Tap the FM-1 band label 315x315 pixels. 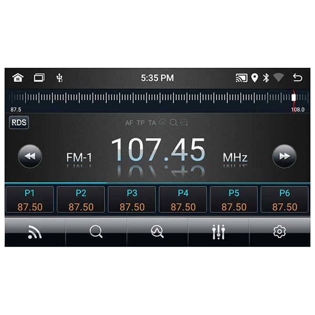(79, 157)
